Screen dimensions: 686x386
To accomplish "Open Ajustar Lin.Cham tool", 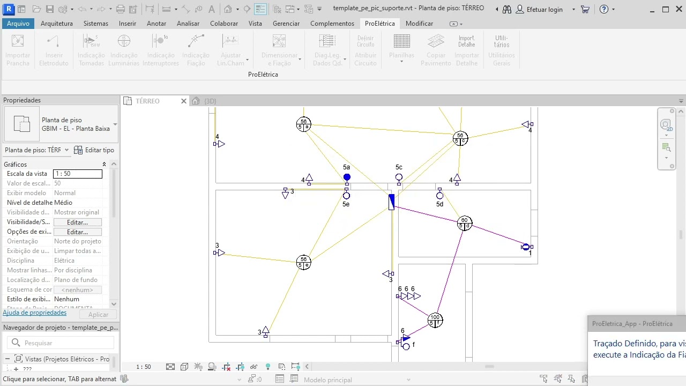I will coord(230,50).
